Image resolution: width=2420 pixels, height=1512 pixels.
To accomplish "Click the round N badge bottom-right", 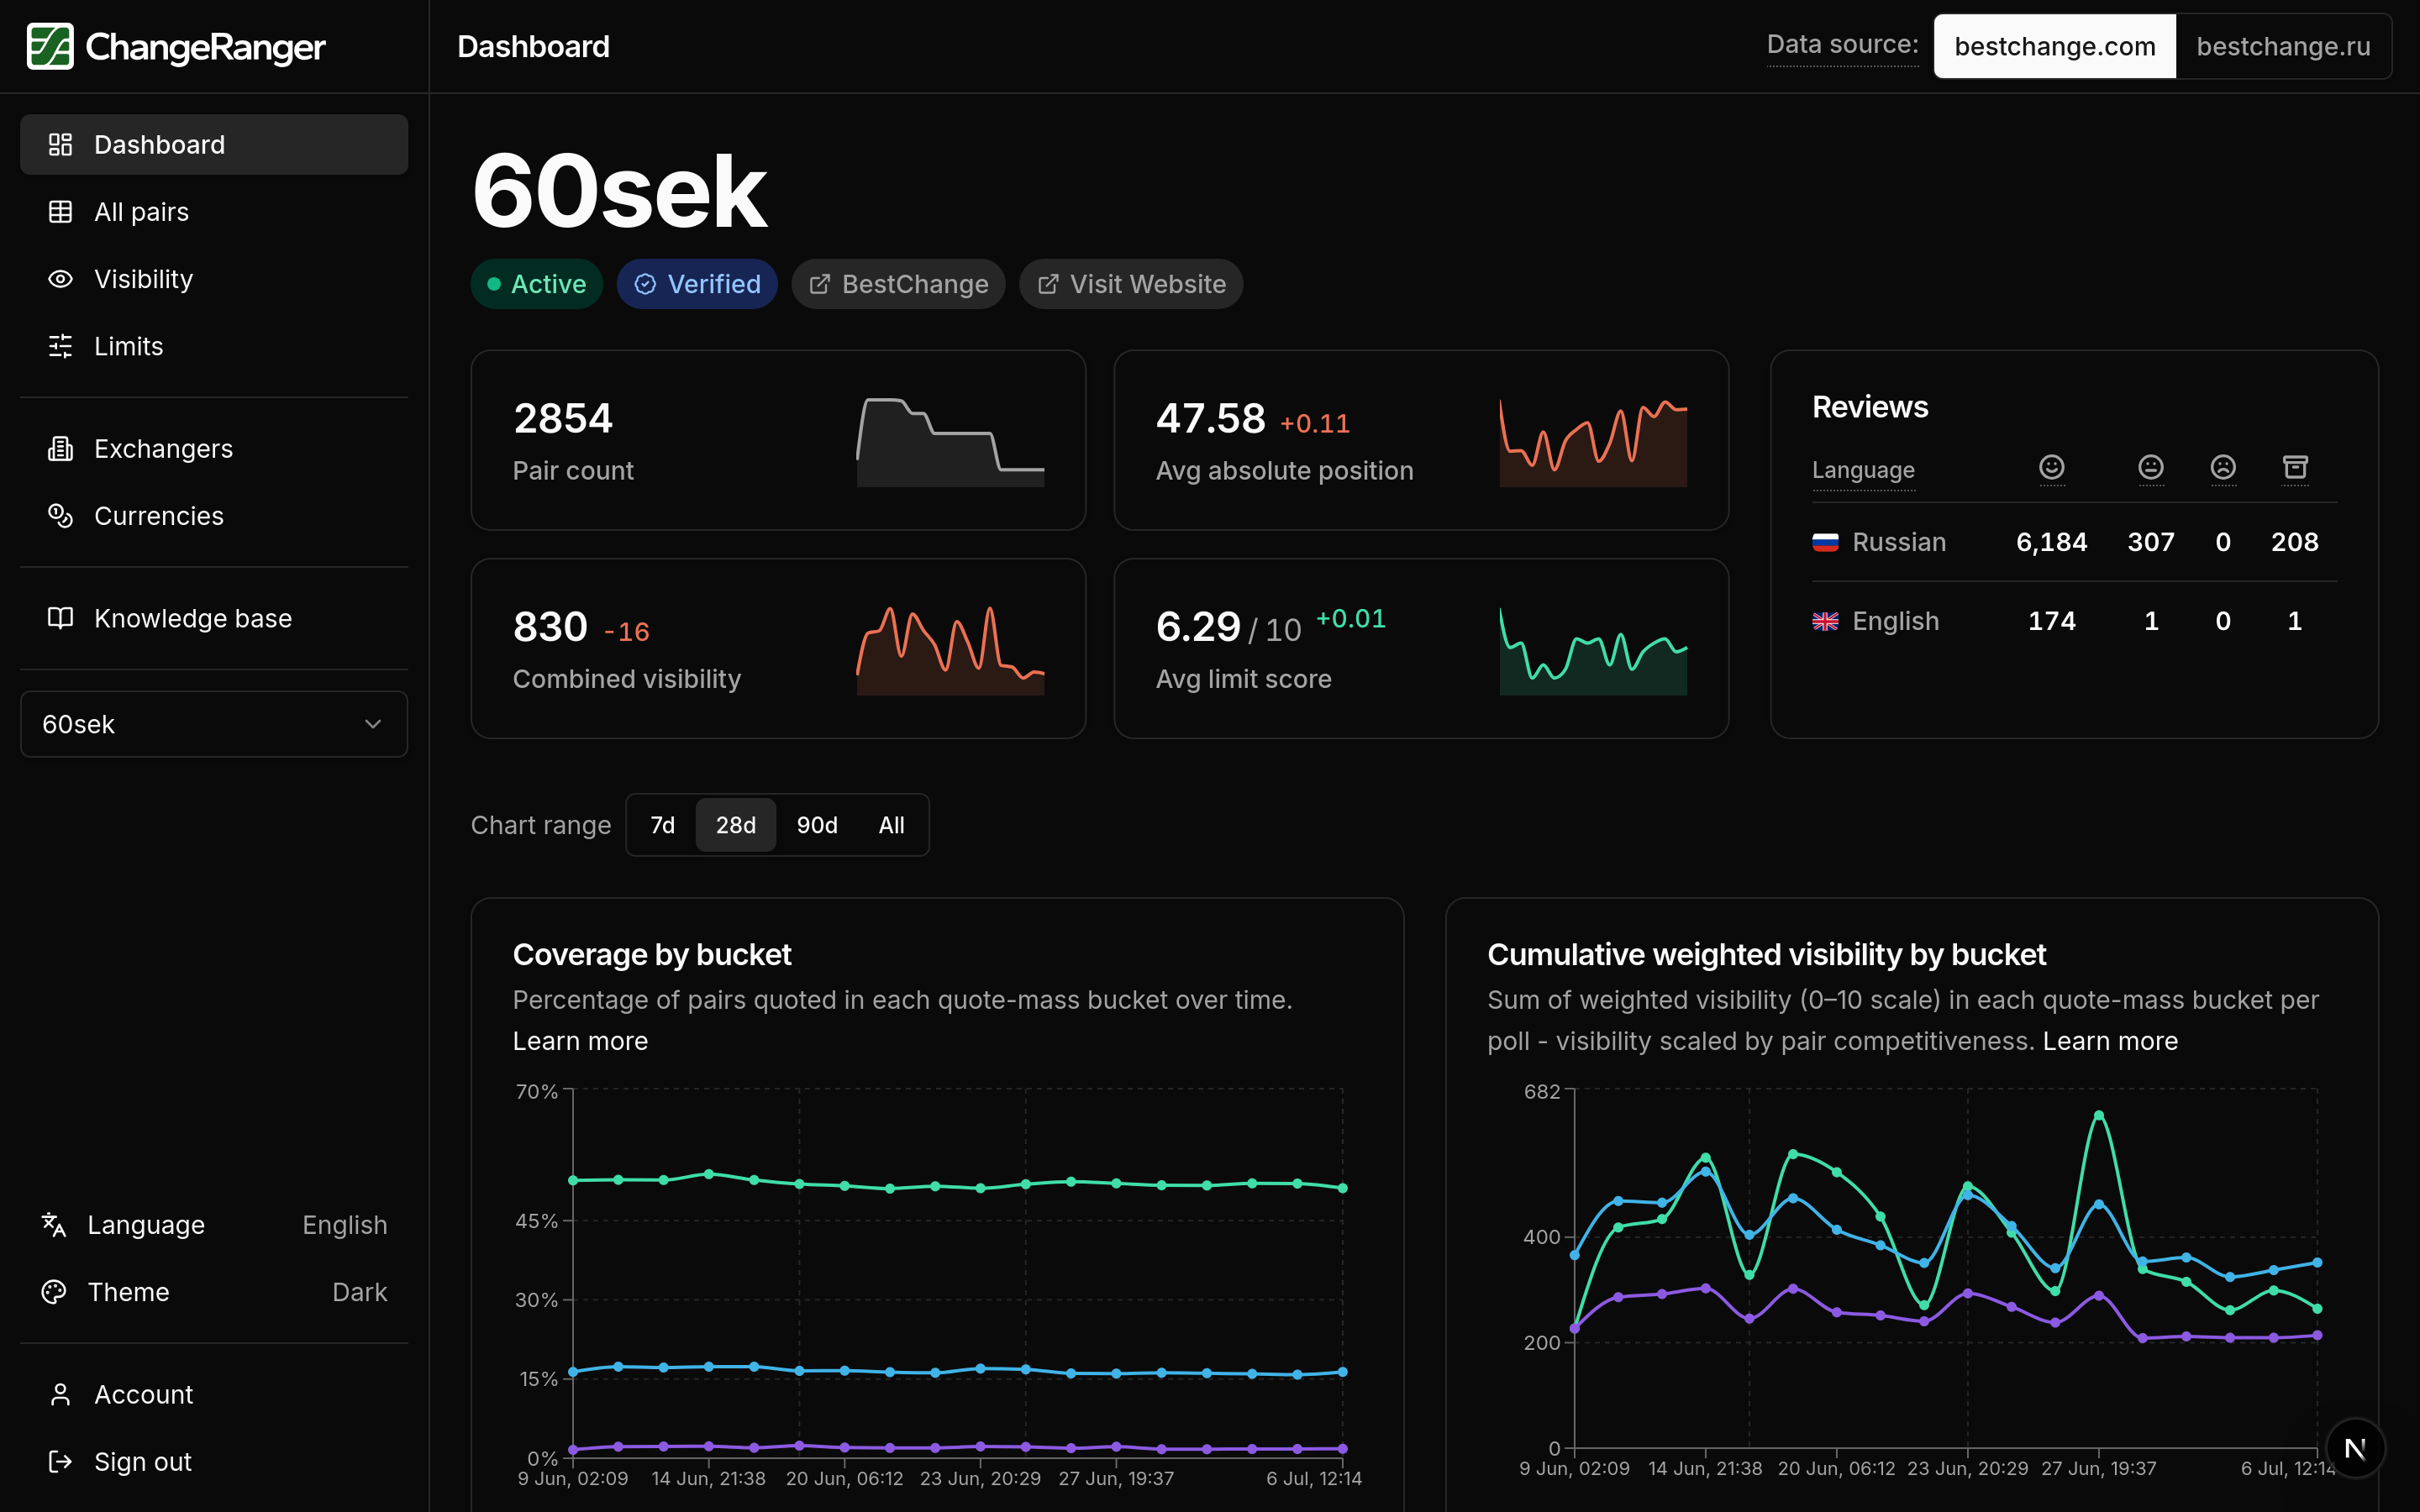I will click(x=2355, y=1448).
